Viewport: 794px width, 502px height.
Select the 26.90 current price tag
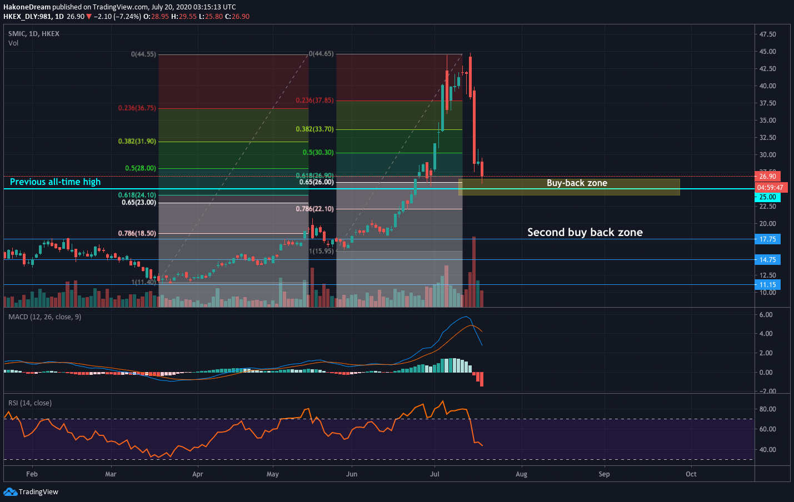coord(767,176)
